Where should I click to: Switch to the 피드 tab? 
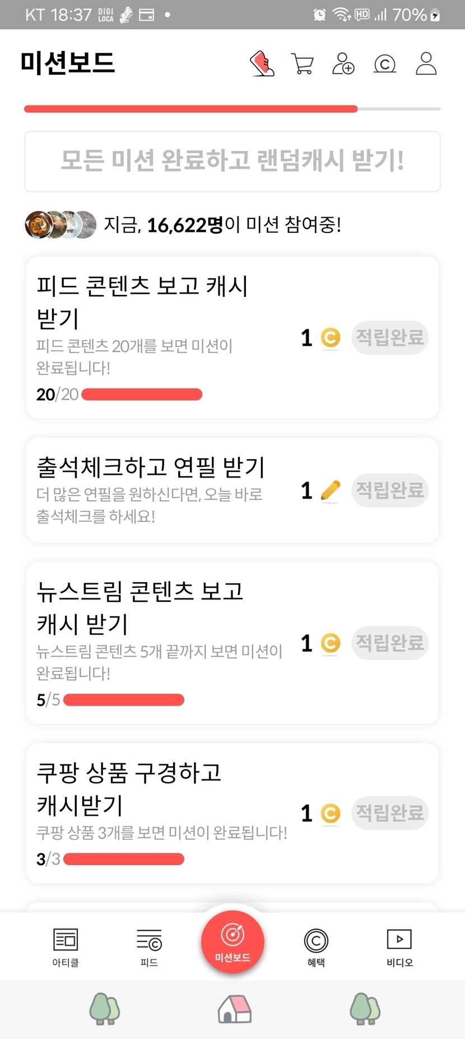point(149,947)
